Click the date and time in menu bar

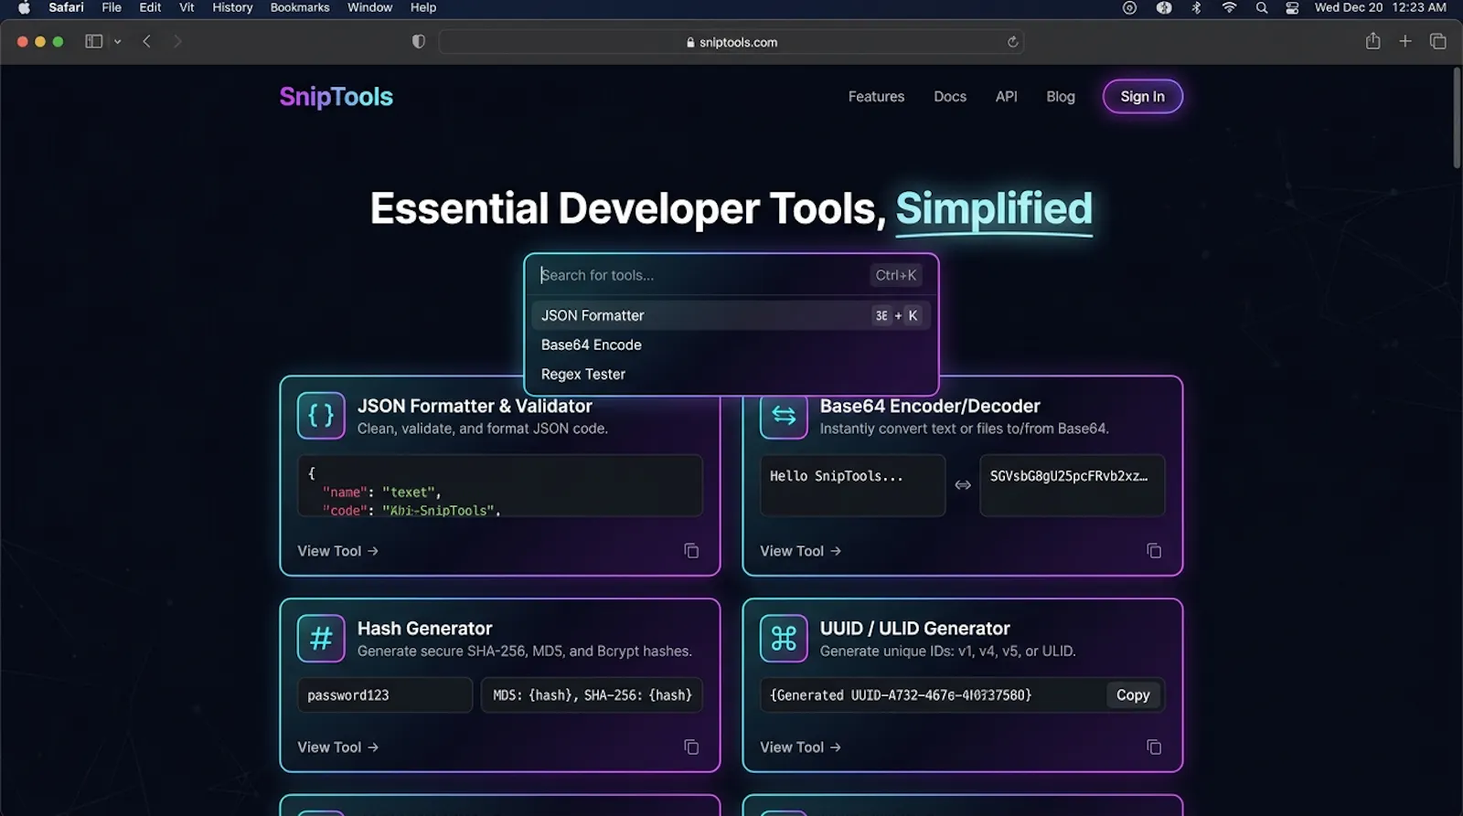1381,7
